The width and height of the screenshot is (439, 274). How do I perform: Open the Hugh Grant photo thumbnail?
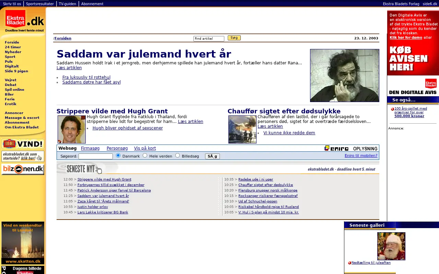(72, 129)
